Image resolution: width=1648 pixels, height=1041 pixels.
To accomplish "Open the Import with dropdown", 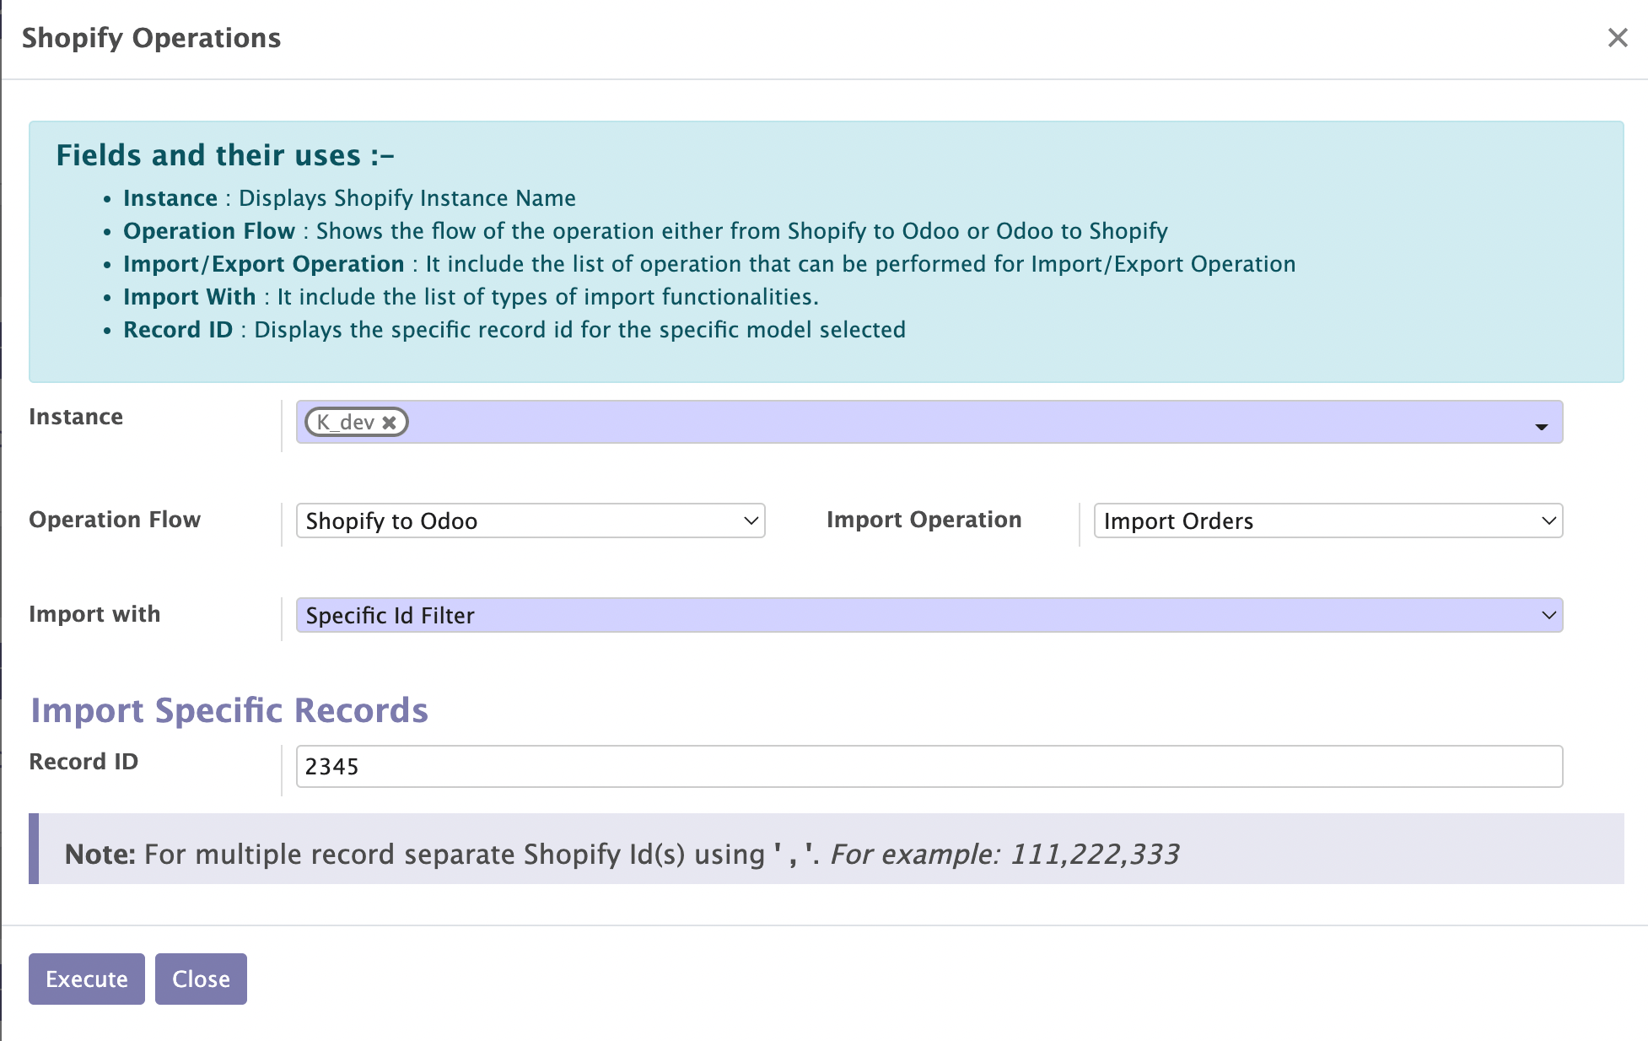I will pos(929,616).
